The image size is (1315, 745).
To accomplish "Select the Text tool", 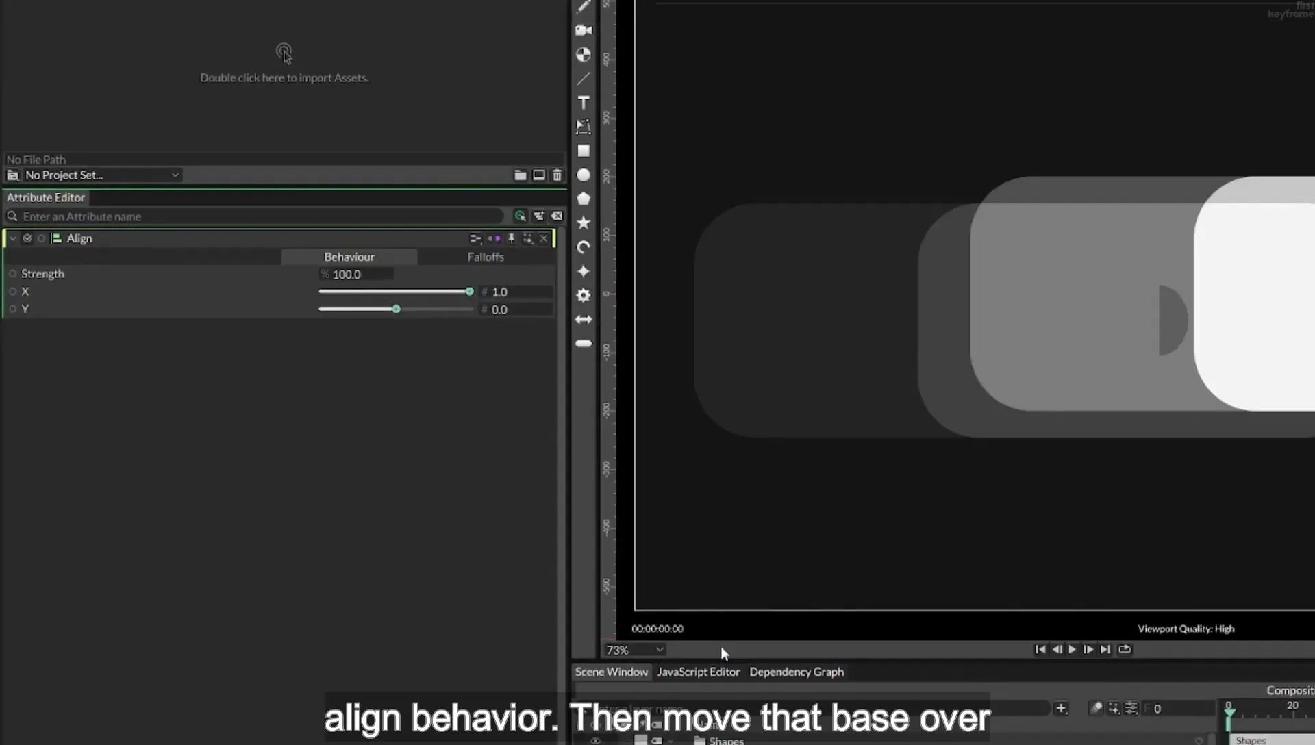I will coord(584,103).
